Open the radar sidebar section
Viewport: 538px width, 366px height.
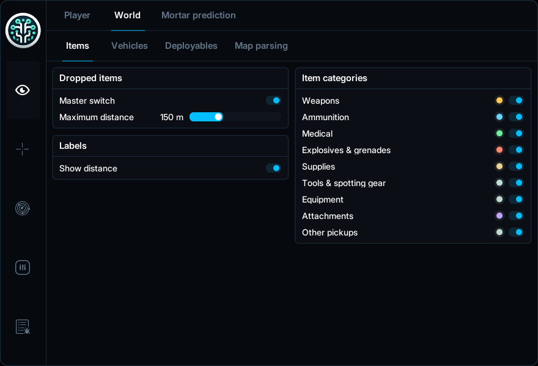(23, 208)
